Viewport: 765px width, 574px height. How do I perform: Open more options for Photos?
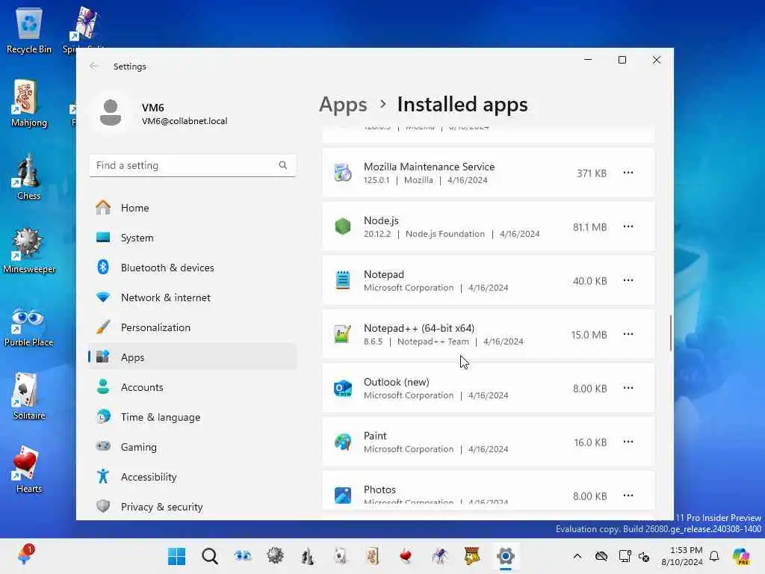pyautogui.click(x=628, y=496)
